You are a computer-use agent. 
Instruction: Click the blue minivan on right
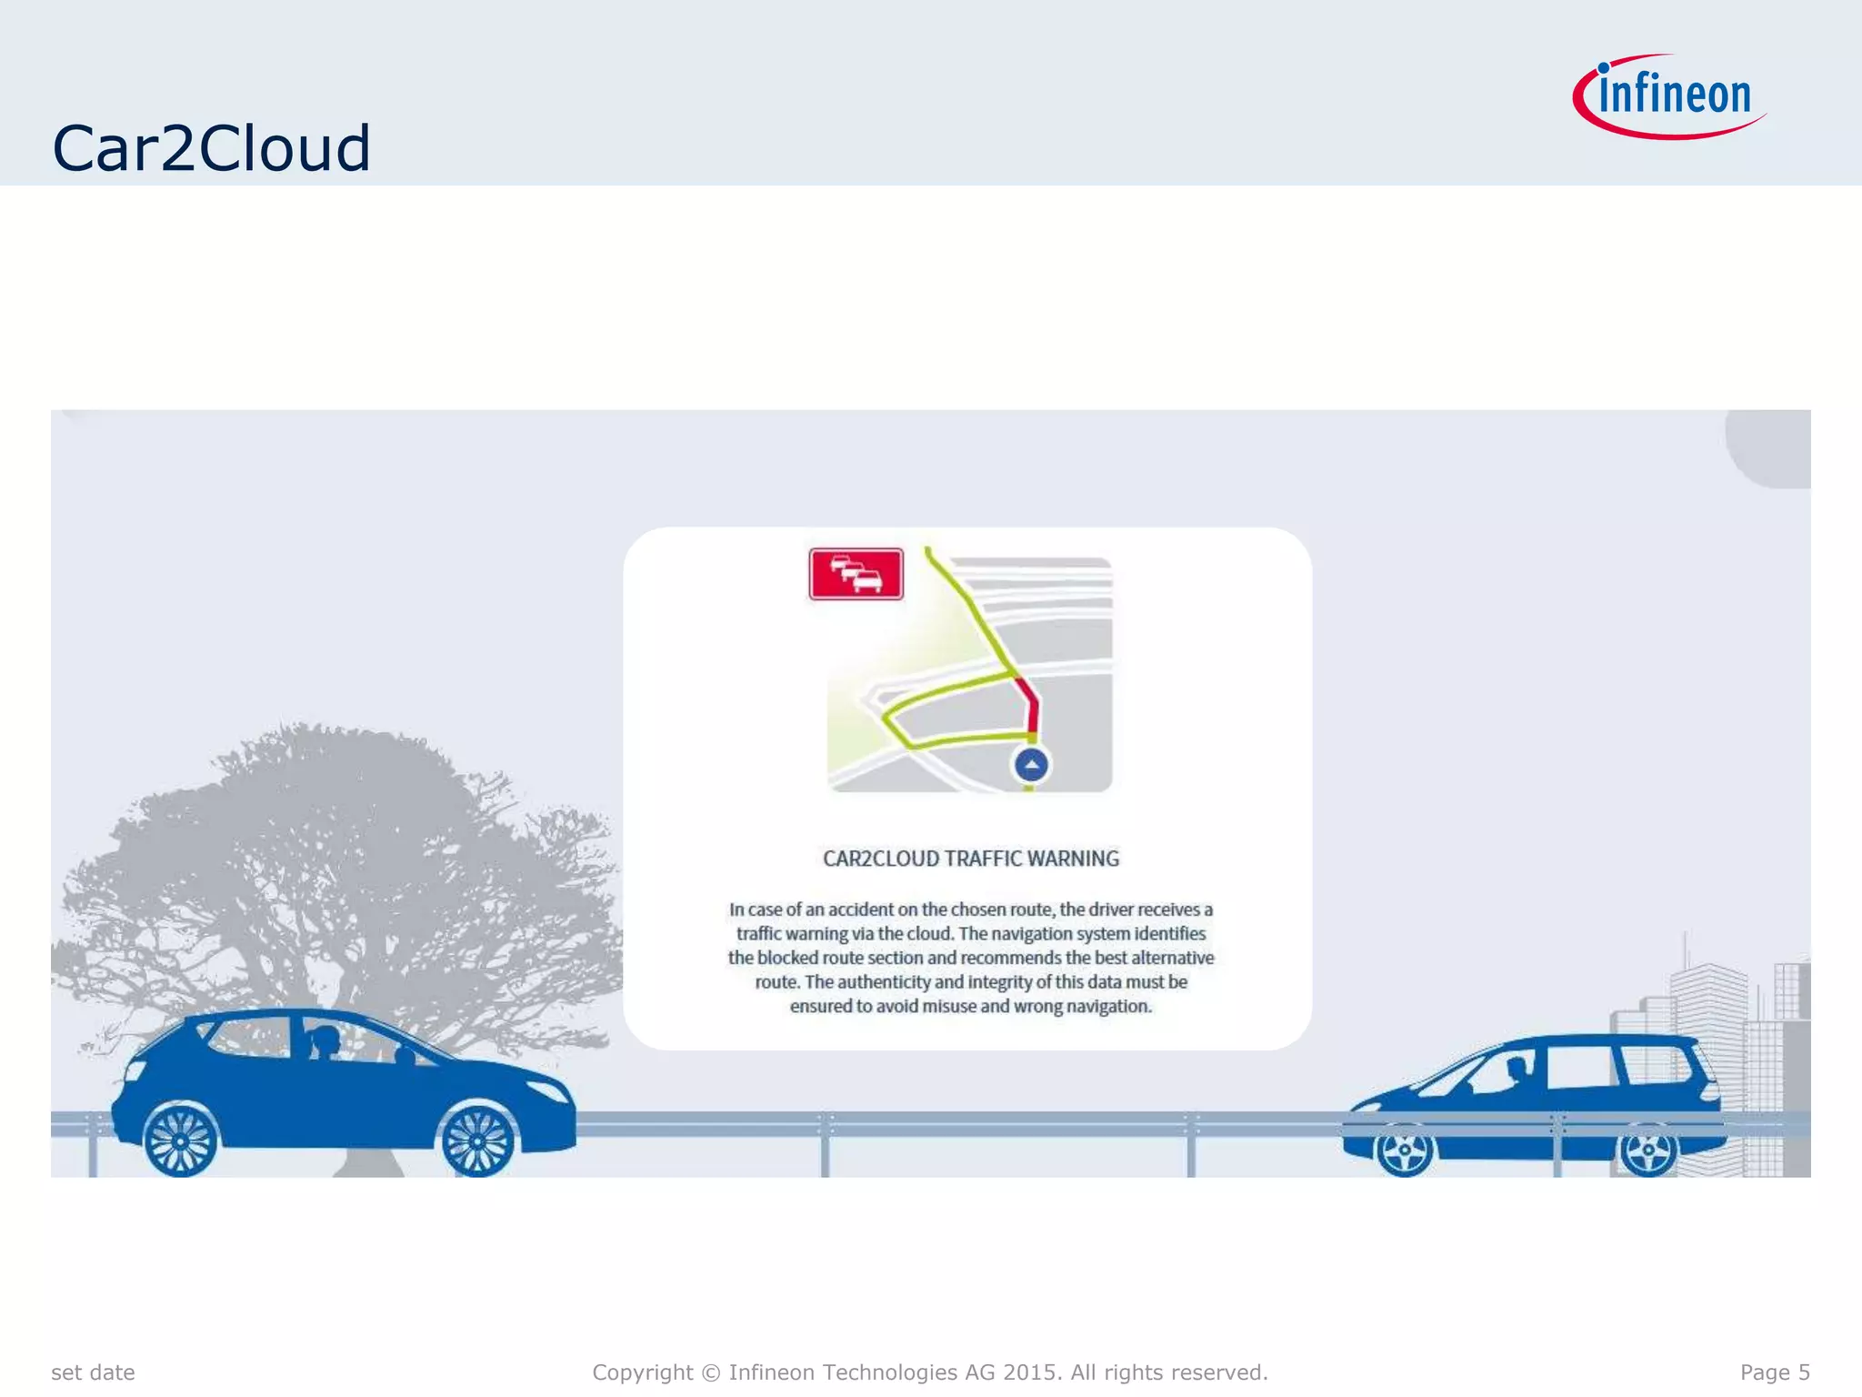1535,1104
